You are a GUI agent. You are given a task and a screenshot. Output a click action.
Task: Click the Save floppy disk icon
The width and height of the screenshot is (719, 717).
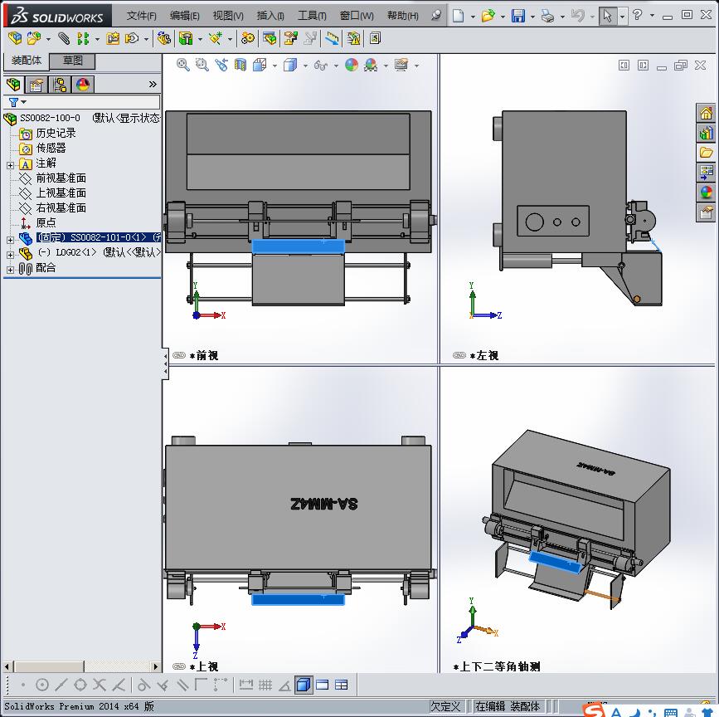pyautogui.click(x=518, y=16)
